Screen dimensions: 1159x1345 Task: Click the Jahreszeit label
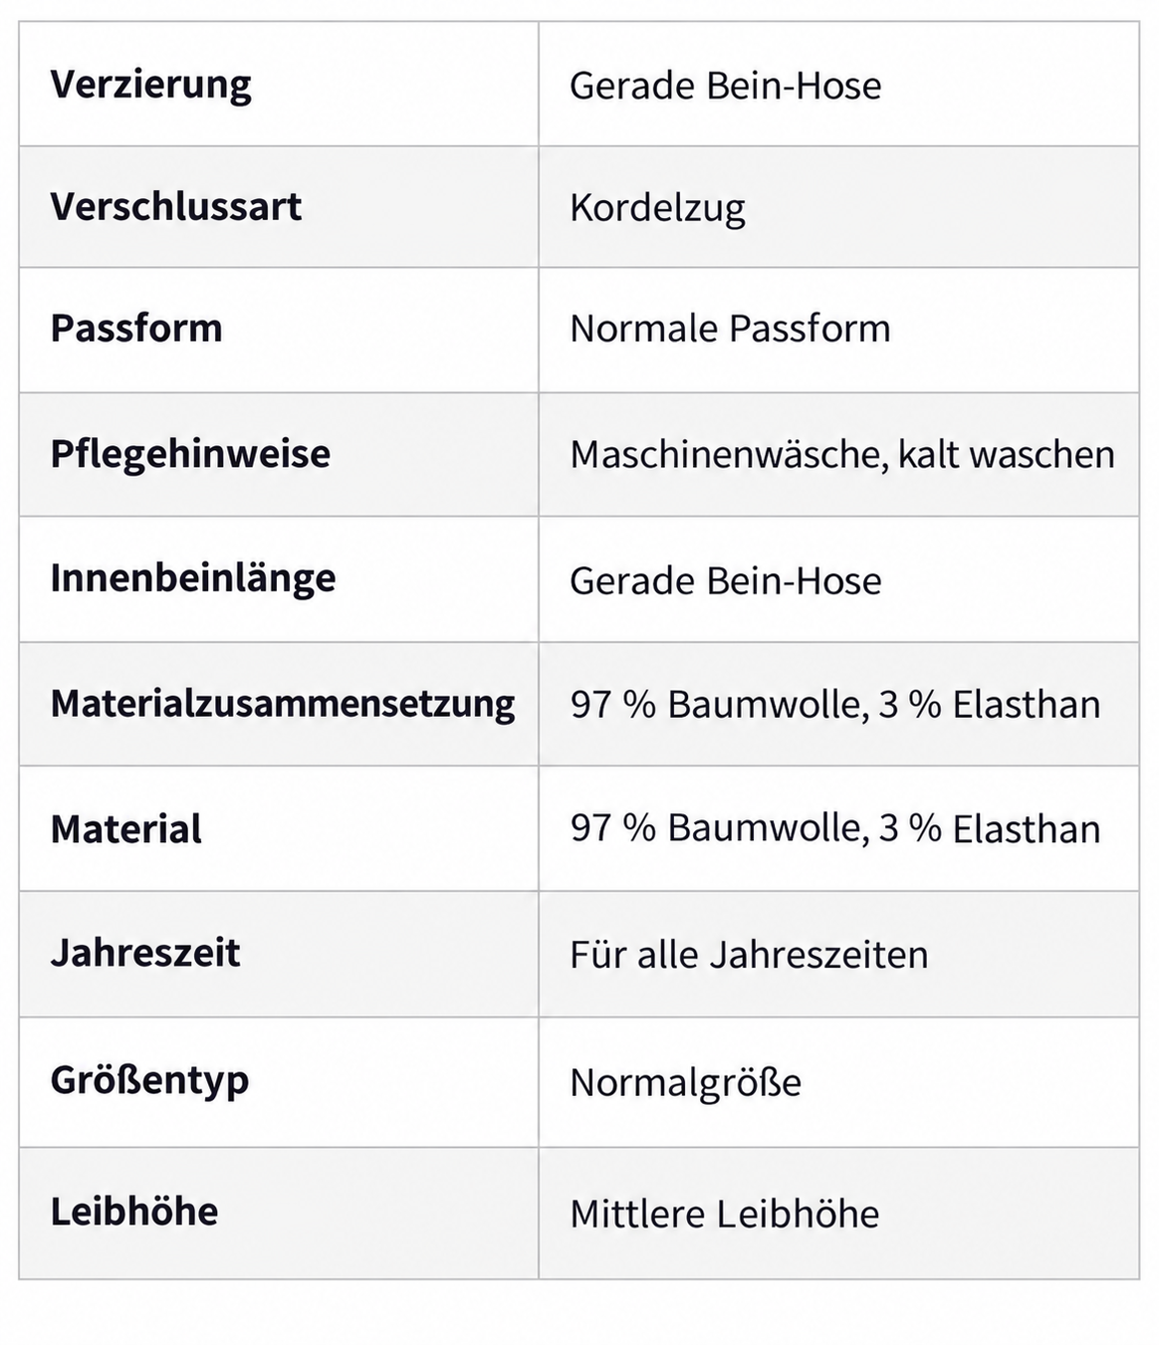[x=145, y=954]
